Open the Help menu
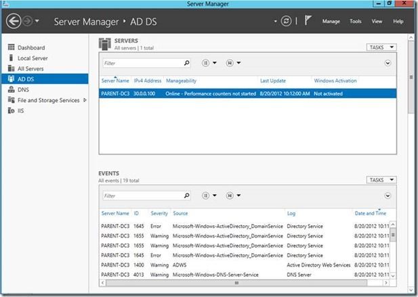The image size is (418, 297). pyautogui.click(x=398, y=21)
